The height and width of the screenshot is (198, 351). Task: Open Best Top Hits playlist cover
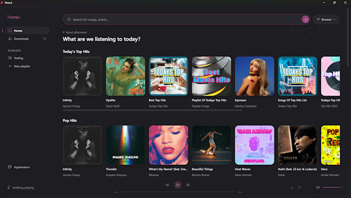pyautogui.click(x=168, y=76)
